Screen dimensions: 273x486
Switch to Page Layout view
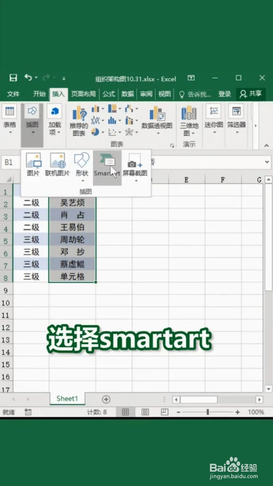[x=145, y=412]
